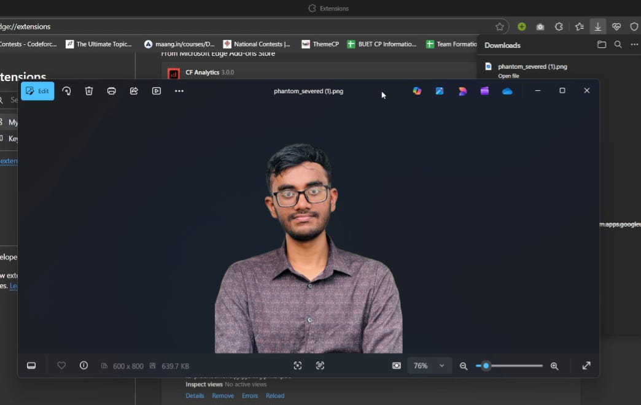Show file info in Photos
641x405 pixels.
coord(84,365)
